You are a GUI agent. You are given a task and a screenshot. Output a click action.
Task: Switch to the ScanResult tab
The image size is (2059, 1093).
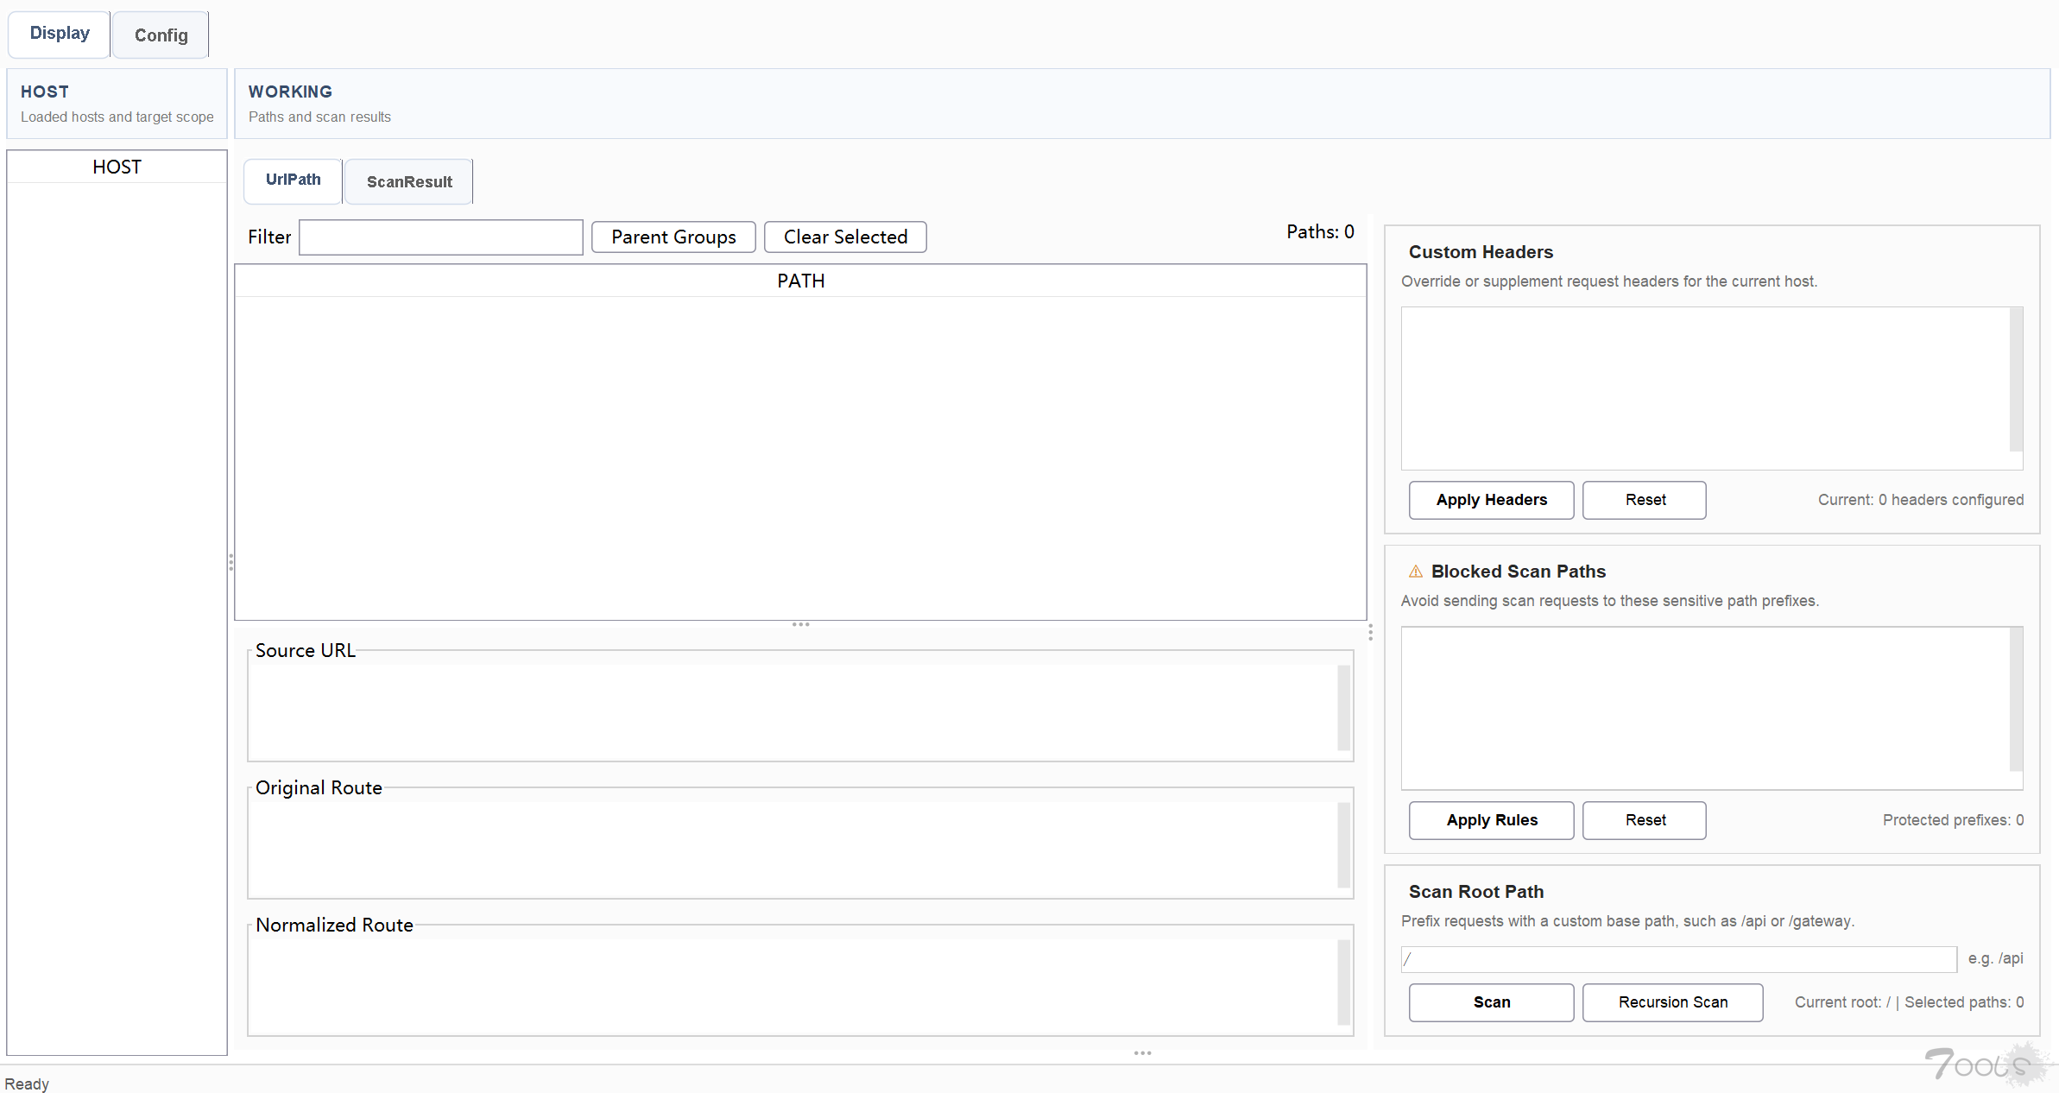point(409,182)
